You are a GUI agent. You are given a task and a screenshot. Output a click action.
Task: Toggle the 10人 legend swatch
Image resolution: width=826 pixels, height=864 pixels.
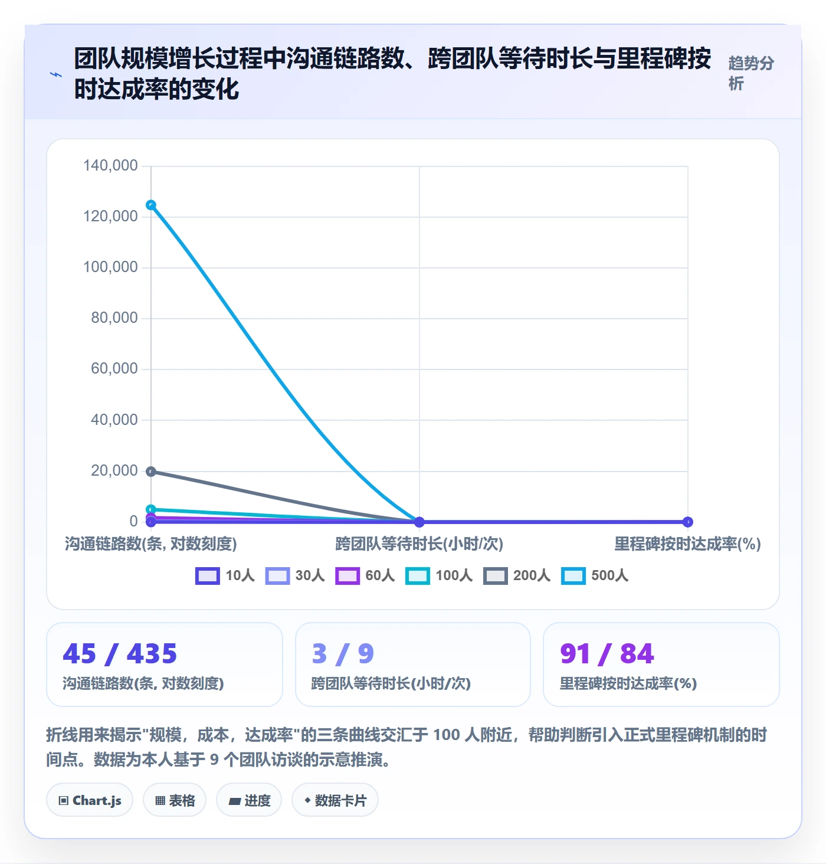[x=207, y=576]
